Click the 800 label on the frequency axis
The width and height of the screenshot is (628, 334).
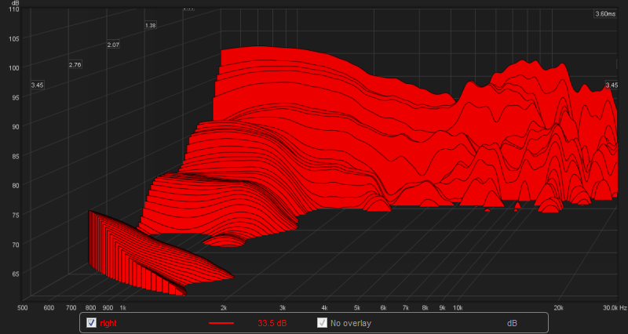click(x=90, y=308)
